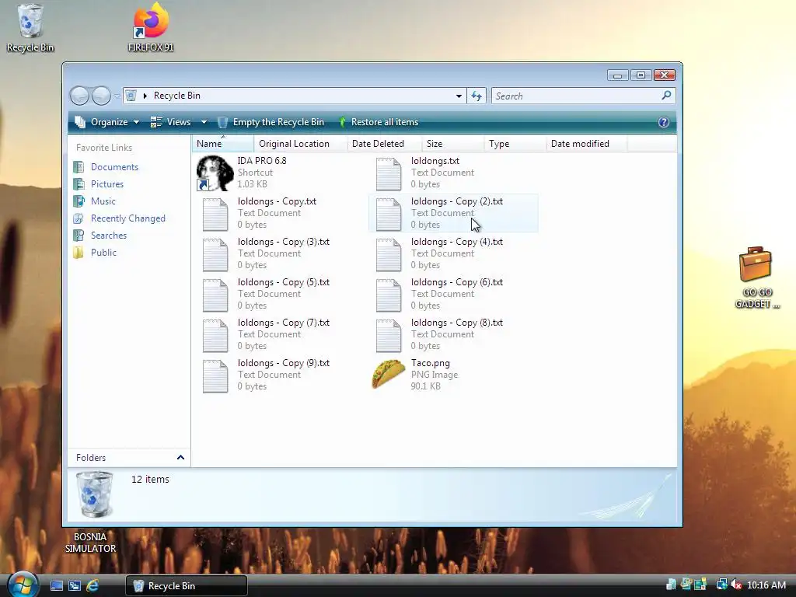The width and height of the screenshot is (796, 597).
Task: Open the recent pages dropdown arrow
Action: pos(117,96)
